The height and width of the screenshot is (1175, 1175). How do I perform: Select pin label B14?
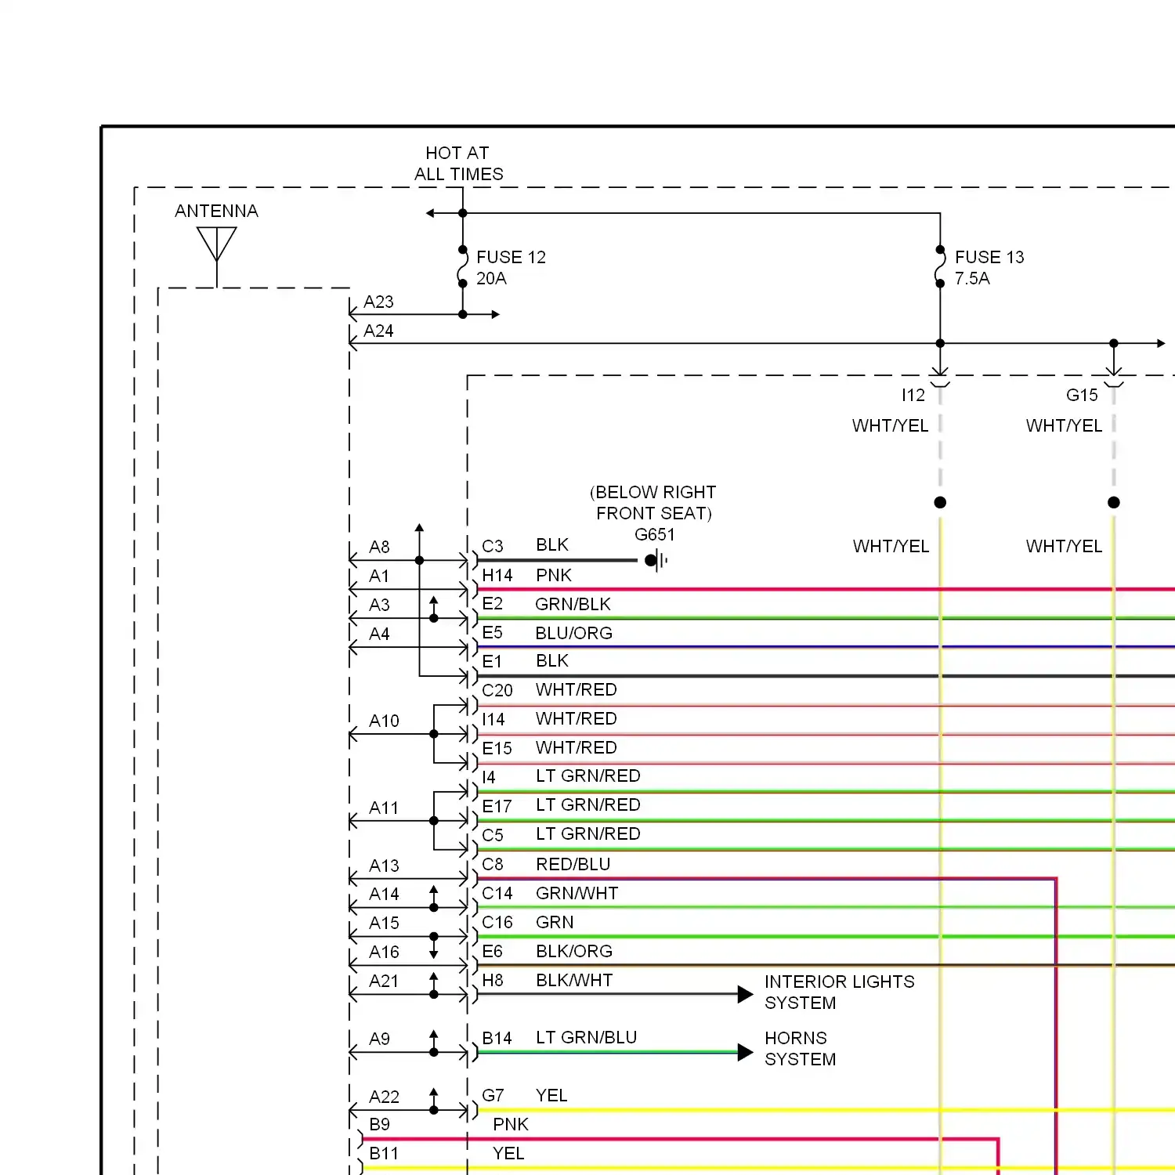click(497, 1038)
